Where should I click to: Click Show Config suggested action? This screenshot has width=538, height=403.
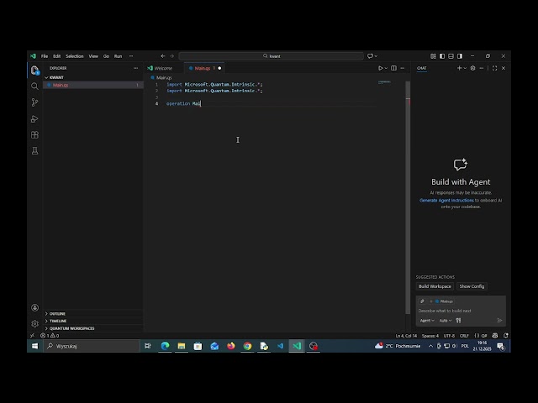click(x=472, y=286)
